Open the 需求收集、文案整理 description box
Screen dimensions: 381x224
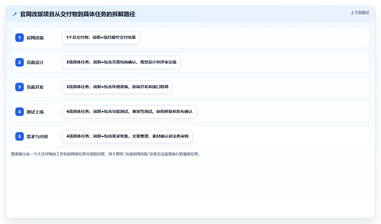127,136
